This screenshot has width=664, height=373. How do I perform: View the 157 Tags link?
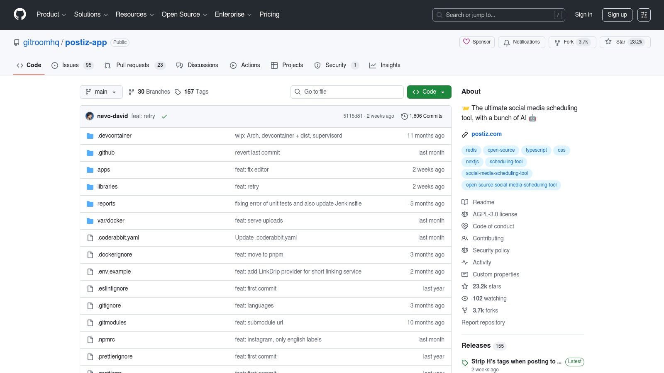pyautogui.click(x=192, y=92)
